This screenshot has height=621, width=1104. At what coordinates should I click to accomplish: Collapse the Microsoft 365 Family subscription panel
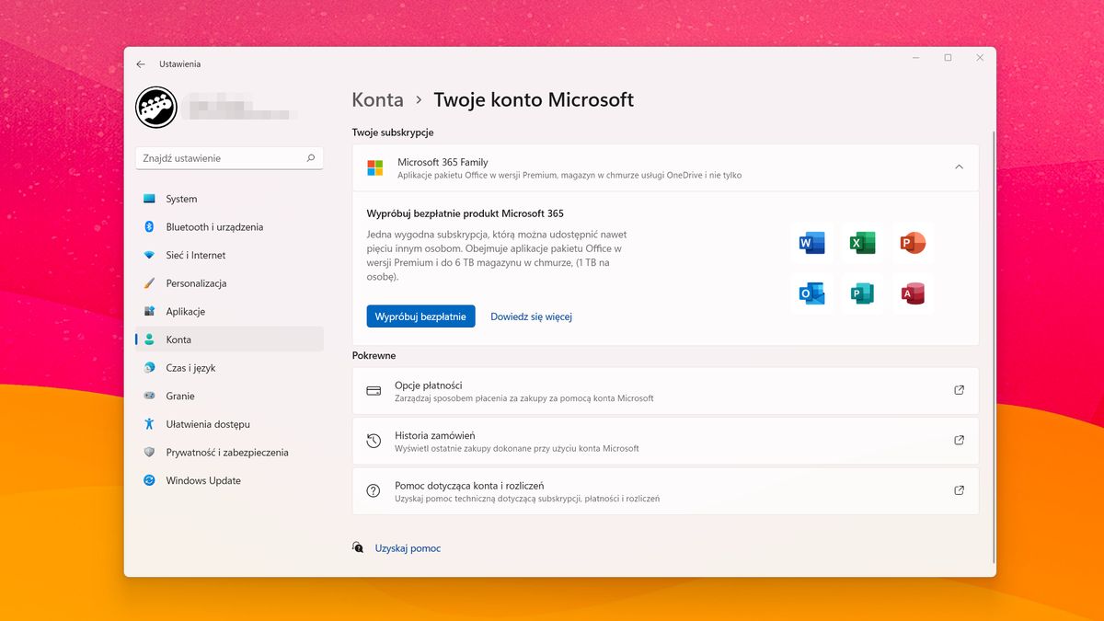pyautogui.click(x=957, y=168)
